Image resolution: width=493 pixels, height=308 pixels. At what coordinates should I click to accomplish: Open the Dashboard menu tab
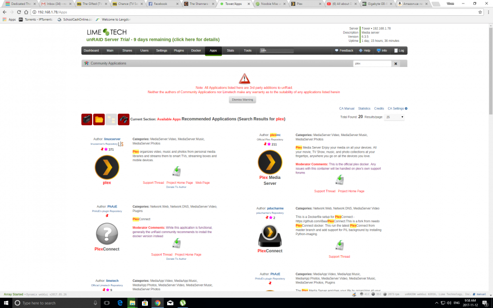tap(91, 51)
